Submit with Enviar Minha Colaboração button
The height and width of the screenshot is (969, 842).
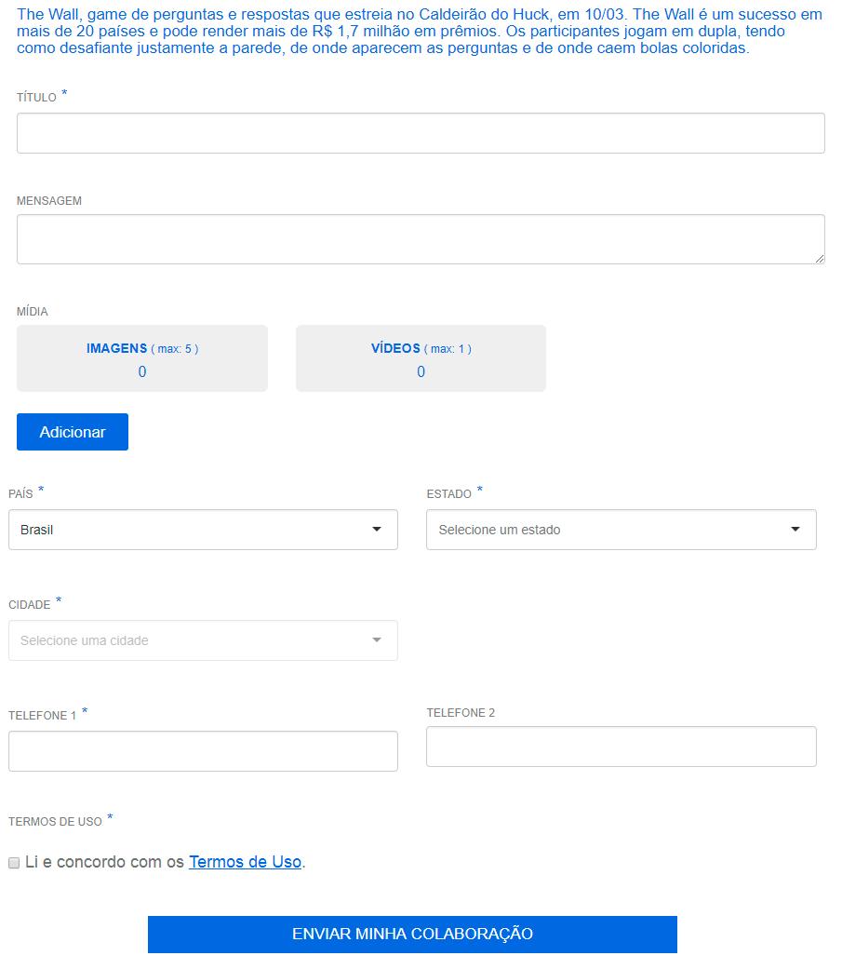(x=412, y=934)
